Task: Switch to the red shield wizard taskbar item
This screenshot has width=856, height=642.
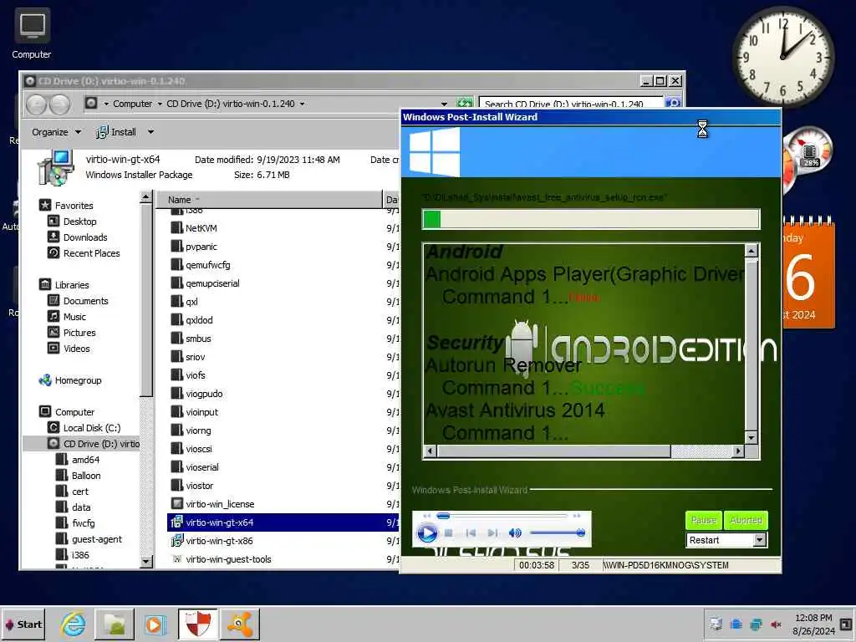Action: (197, 624)
